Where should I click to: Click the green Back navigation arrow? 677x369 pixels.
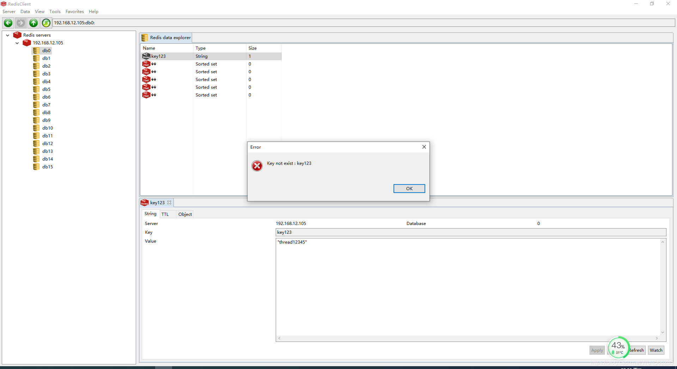[8, 23]
